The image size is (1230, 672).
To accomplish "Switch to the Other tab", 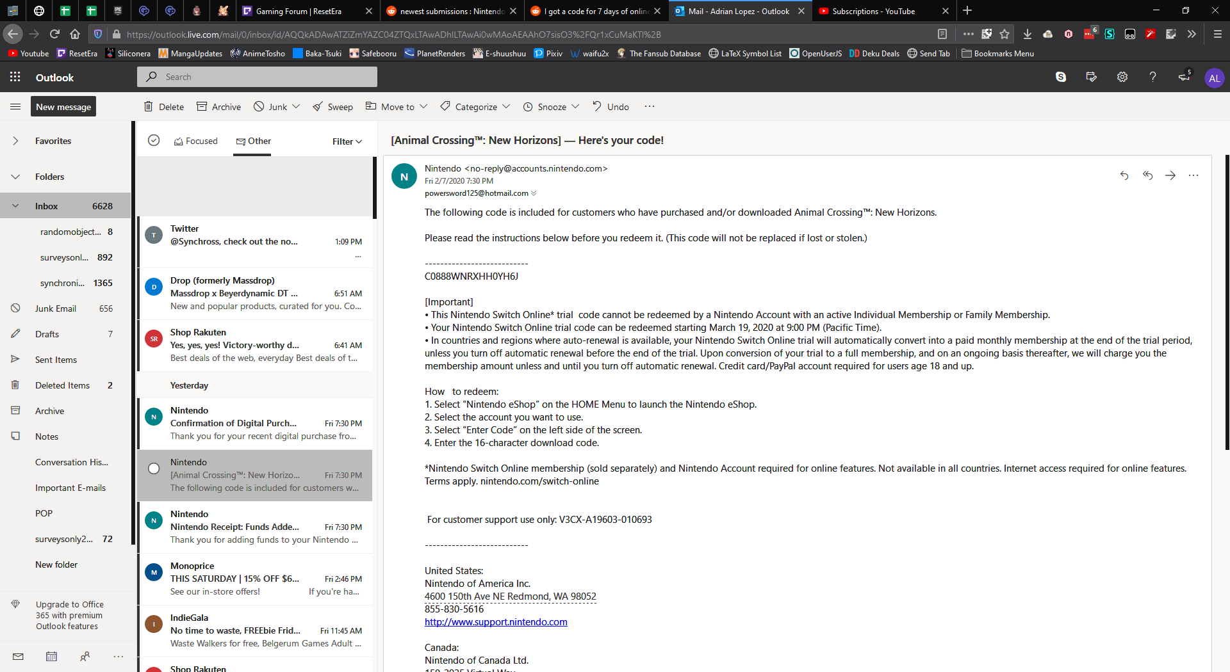I will [x=254, y=141].
